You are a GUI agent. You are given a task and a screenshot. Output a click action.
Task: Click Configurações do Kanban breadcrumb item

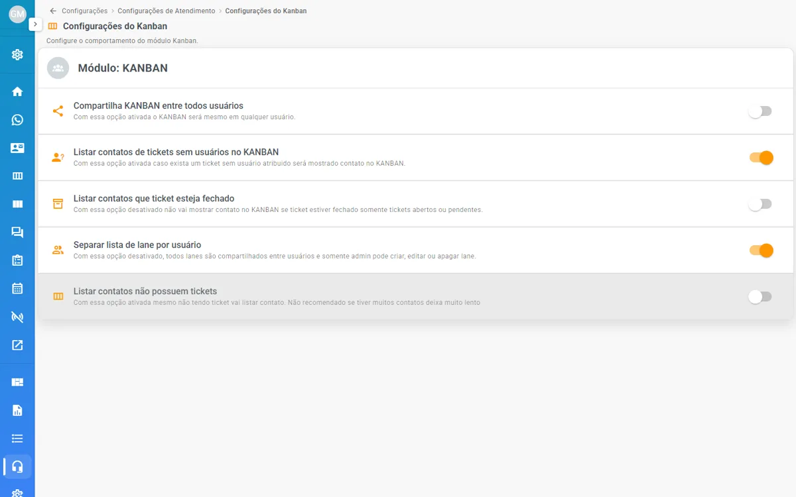point(266,11)
